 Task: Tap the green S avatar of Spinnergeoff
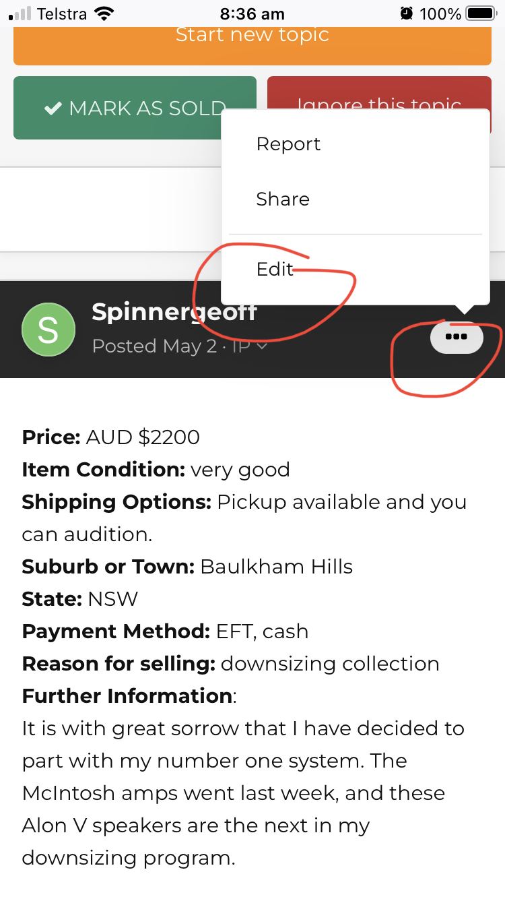click(x=48, y=330)
